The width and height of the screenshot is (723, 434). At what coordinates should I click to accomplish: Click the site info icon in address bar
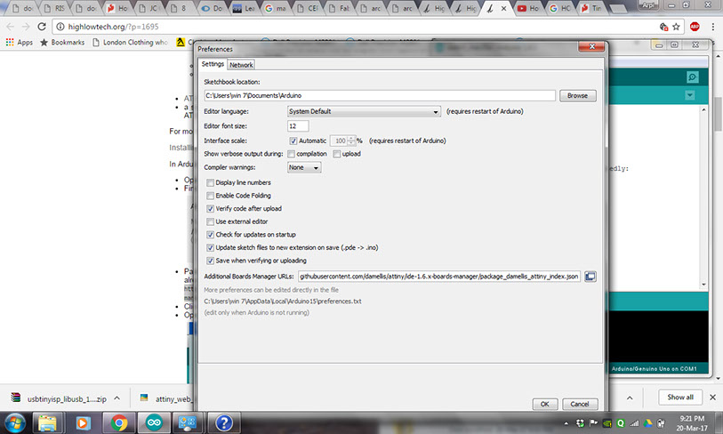click(60, 27)
